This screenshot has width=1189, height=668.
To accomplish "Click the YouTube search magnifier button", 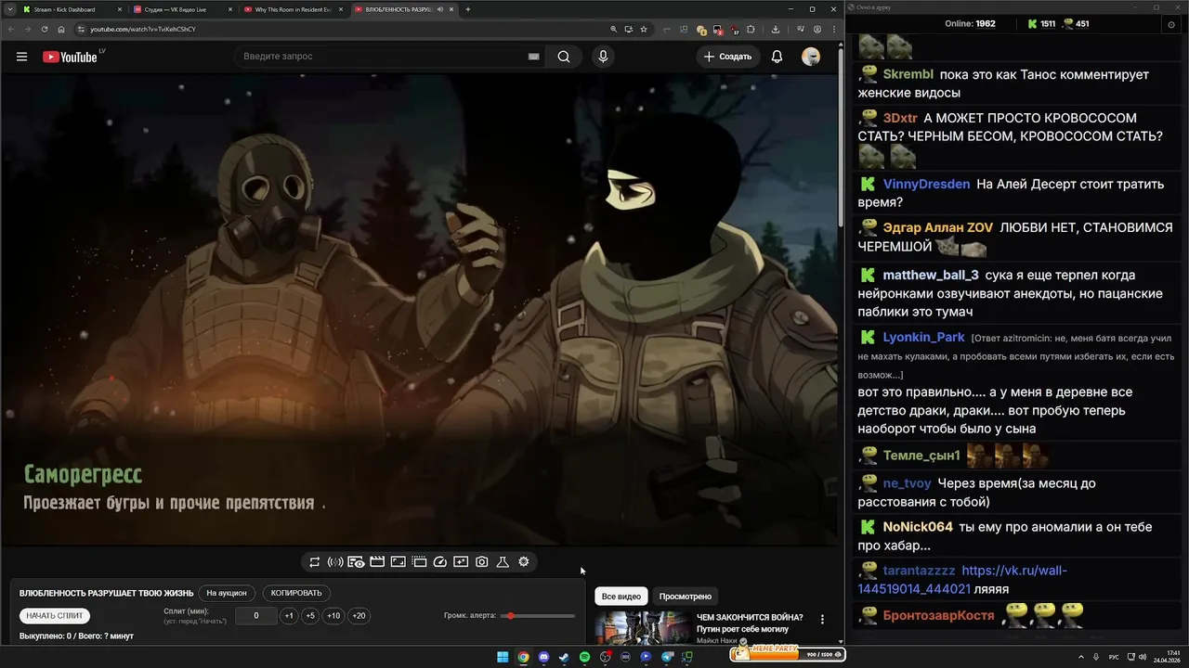I will 564,57.
